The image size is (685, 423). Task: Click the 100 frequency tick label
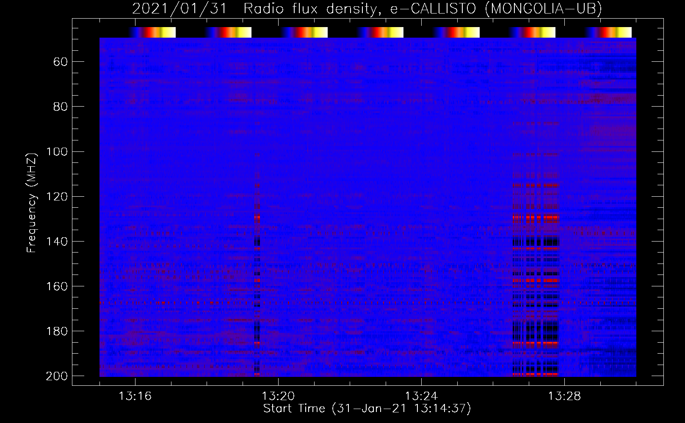point(57,152)
